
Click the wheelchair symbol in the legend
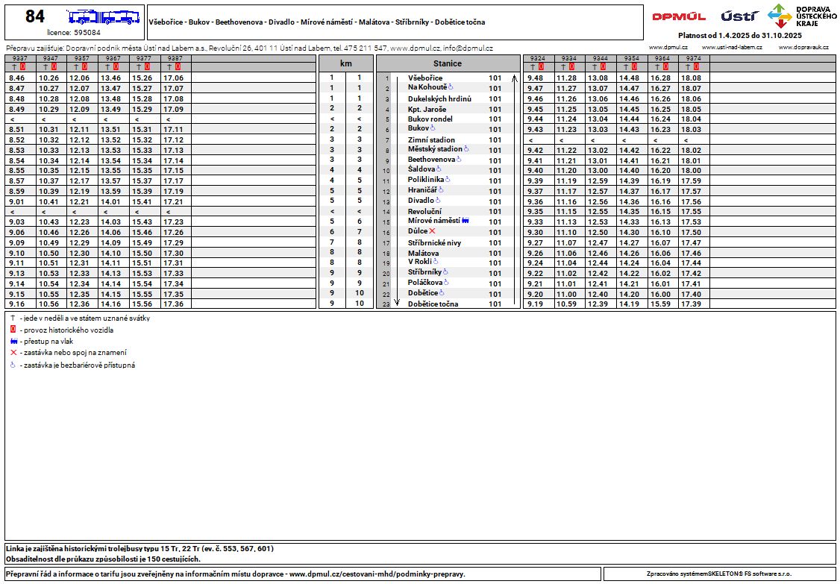click(13, 365)
